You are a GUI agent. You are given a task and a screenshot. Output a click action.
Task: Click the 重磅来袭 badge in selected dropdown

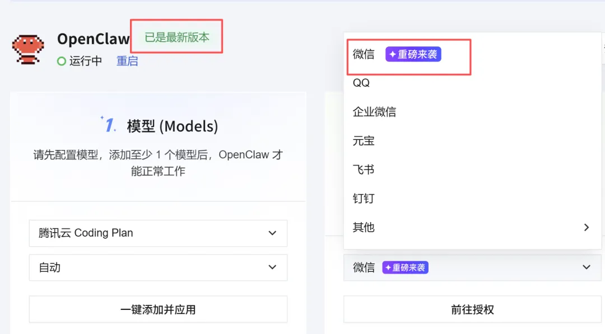click(405, 267)
